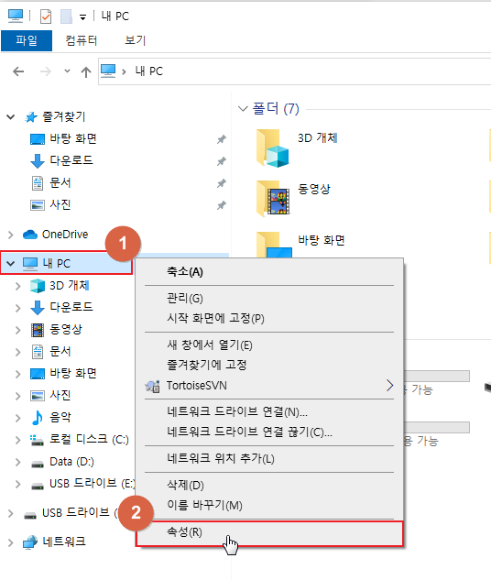Viewport: 491px width, 580px height.
Task: Switch to the 컴퓨터 ribbon tab
Action: point(82,40)
